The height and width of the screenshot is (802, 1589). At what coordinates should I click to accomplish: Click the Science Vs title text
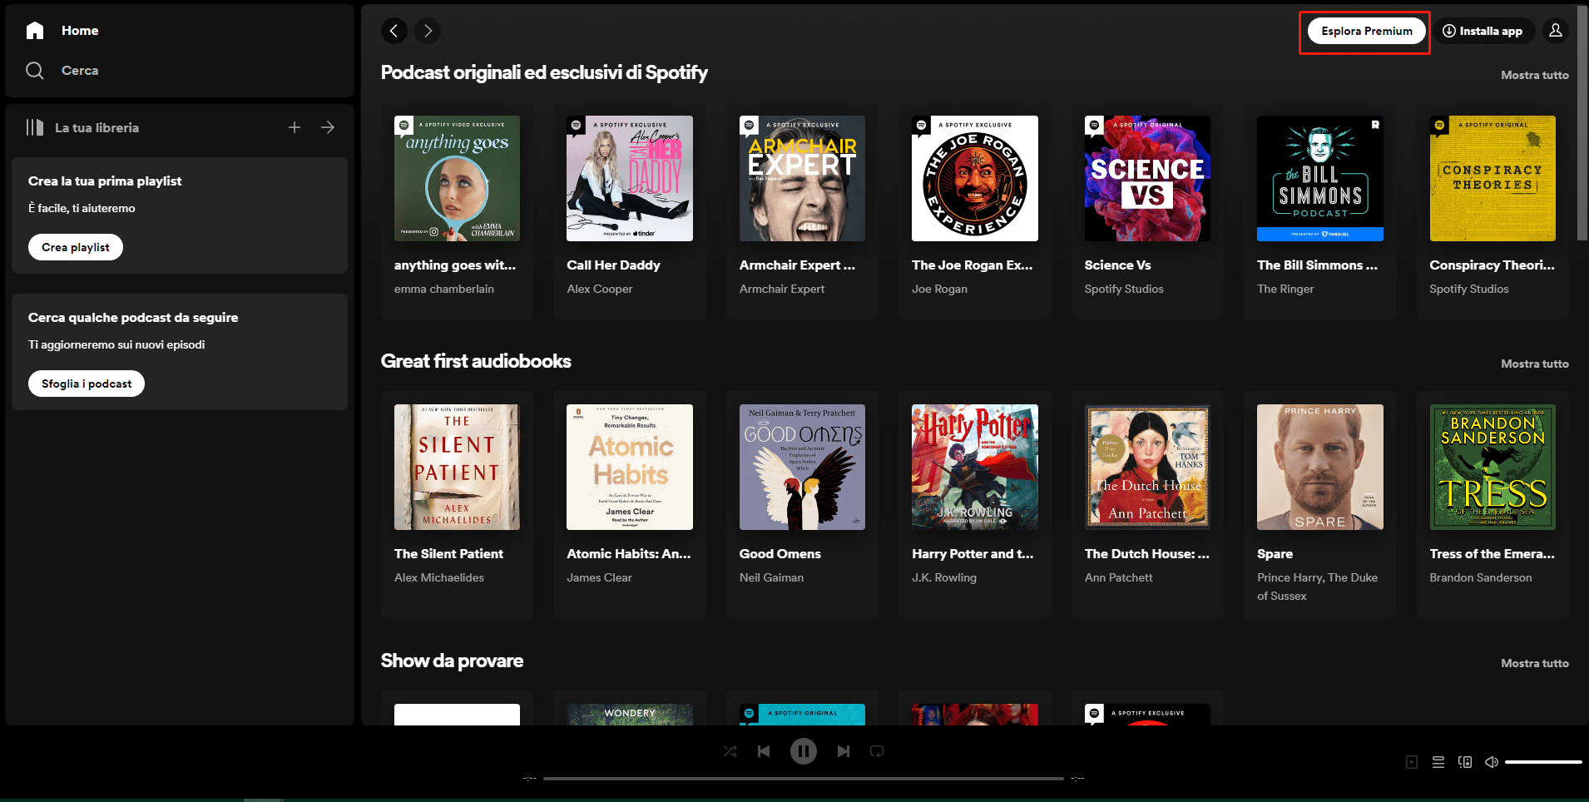tap(1117, 265)
